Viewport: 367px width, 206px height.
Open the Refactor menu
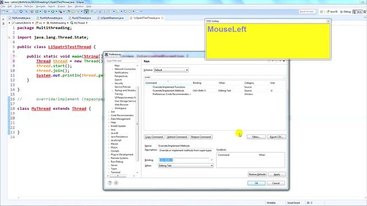[29, 6]
